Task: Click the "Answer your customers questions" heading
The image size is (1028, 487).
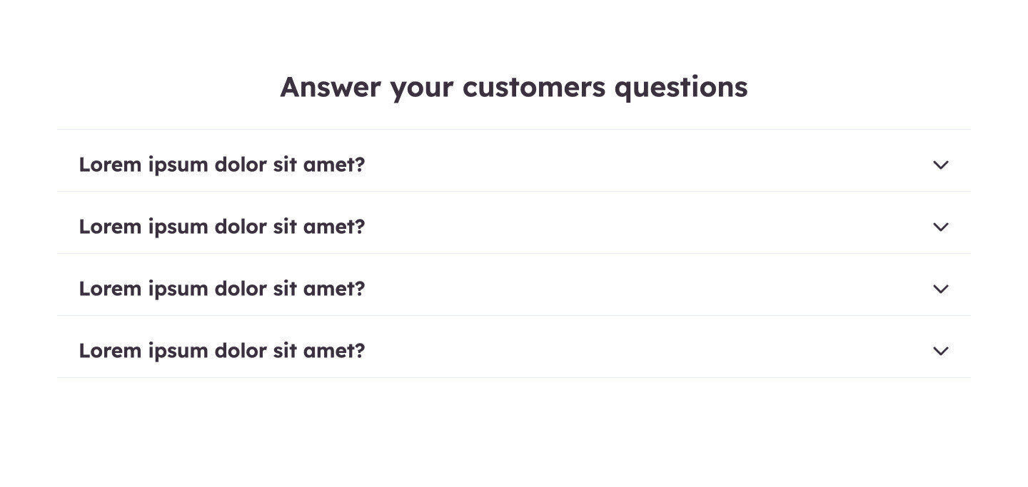Action: [x=514, y=88]
